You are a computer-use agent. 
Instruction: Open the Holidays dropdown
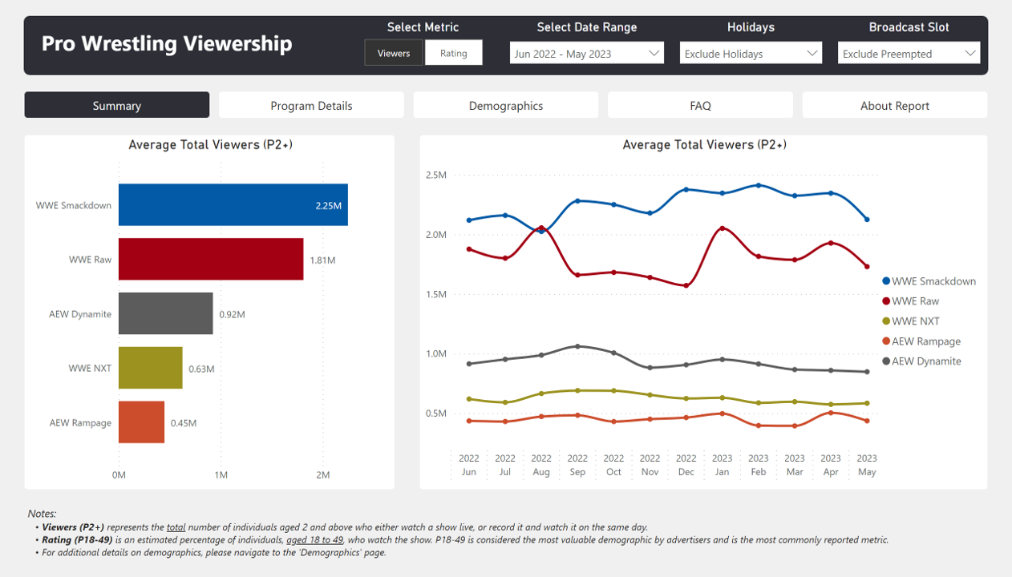coord(751,54)
